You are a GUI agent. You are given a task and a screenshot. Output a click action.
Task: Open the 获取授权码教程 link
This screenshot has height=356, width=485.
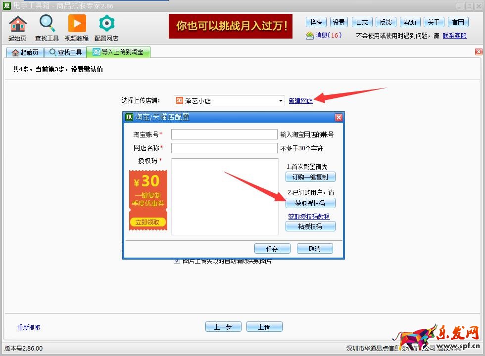(309, 217)
